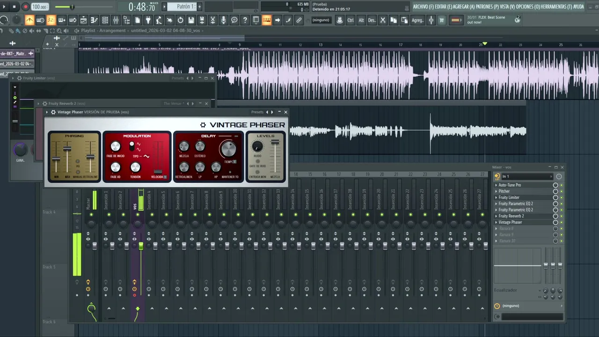This screenshot has width=599, height=337.
Task: Open the PATRONES (P) menu
Action: pyautogui.click(x=487, y=7)
